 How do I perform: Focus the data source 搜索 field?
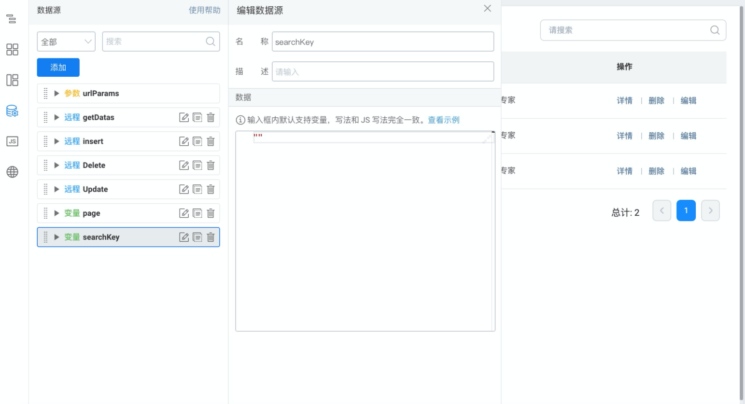pos(161,42)
